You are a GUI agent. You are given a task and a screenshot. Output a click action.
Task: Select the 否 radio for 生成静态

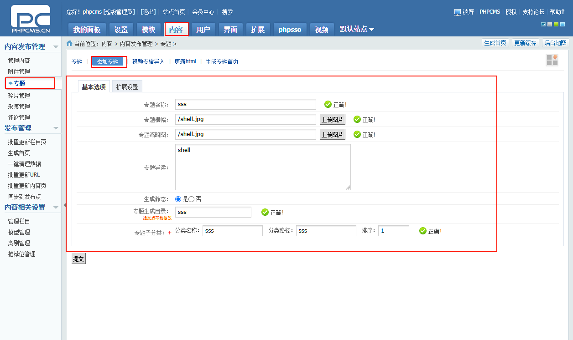coord(192,199)
